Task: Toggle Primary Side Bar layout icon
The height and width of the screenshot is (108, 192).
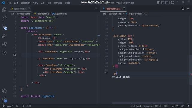Action: point(159,3)
